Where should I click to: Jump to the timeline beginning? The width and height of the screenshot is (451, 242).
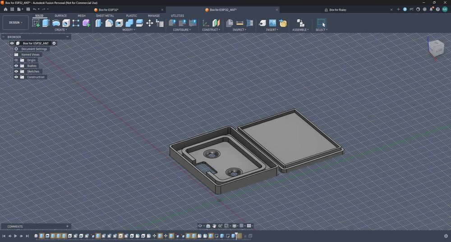tap(4, 236)
